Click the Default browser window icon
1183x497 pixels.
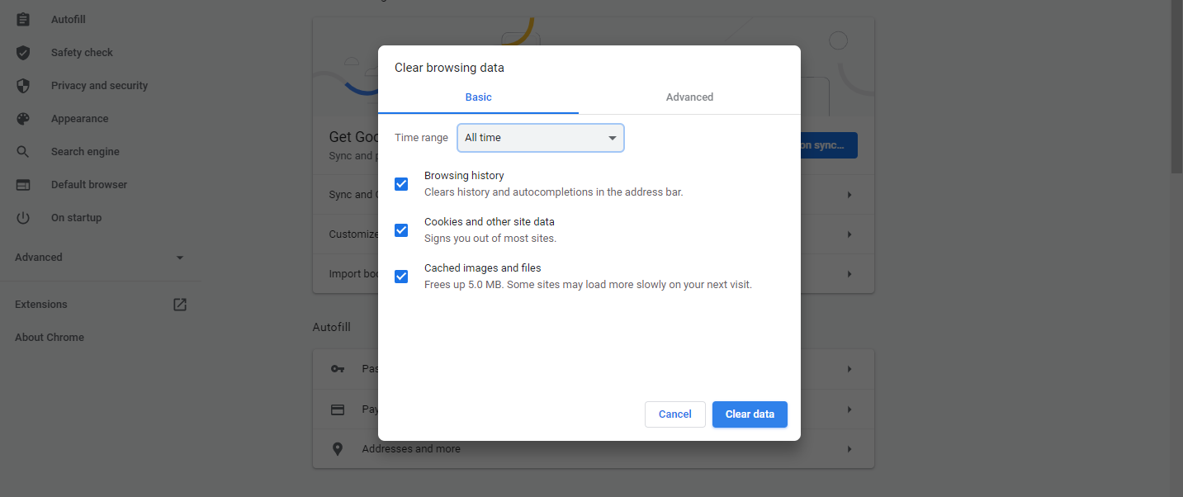23,185
